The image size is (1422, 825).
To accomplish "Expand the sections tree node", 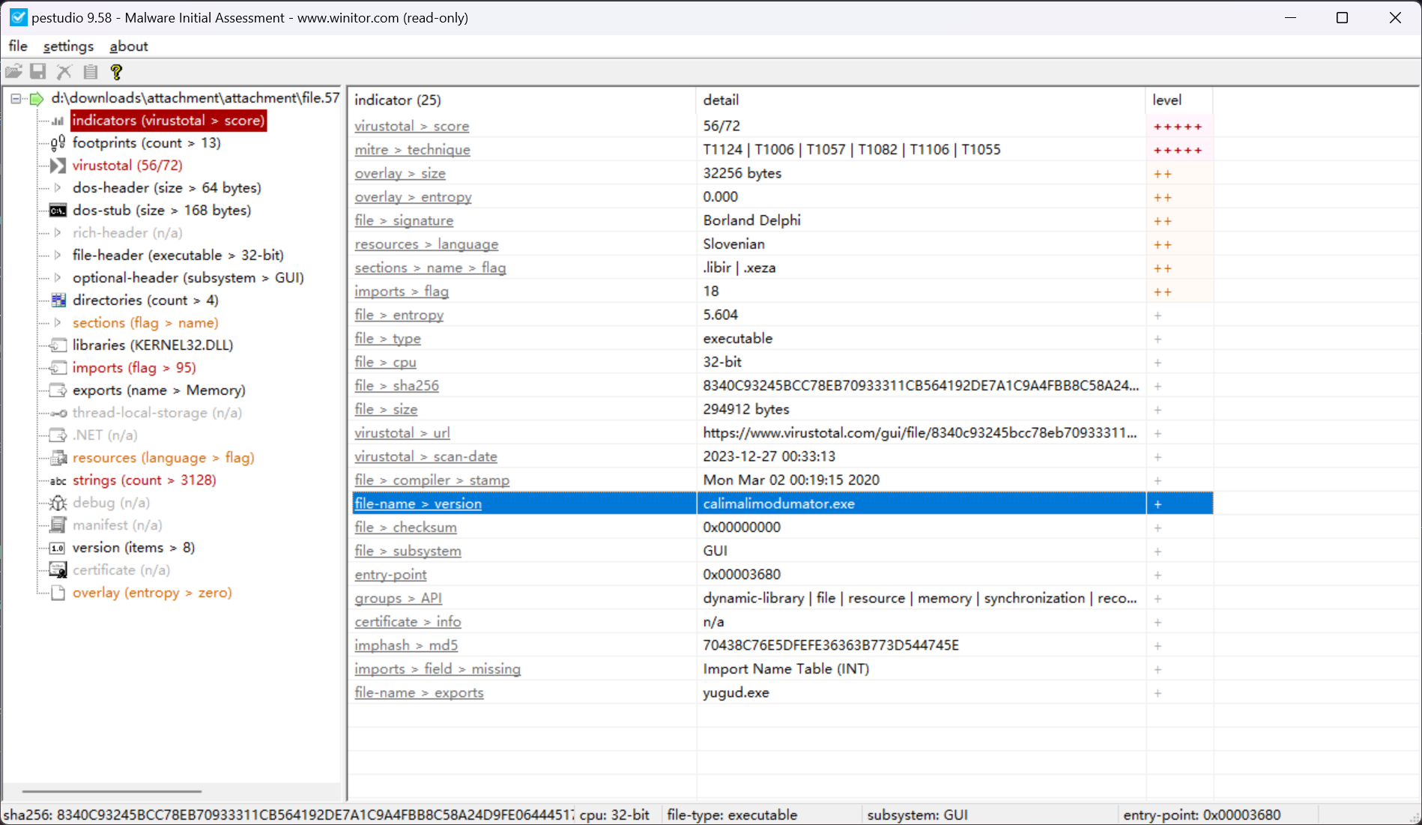I will pyautogui.click(x=58, y=323).
